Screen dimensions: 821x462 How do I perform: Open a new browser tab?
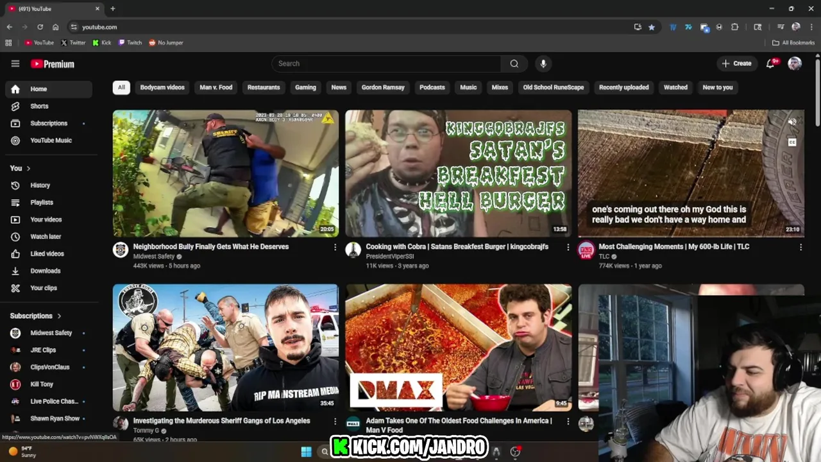click(x=113, y=8)
